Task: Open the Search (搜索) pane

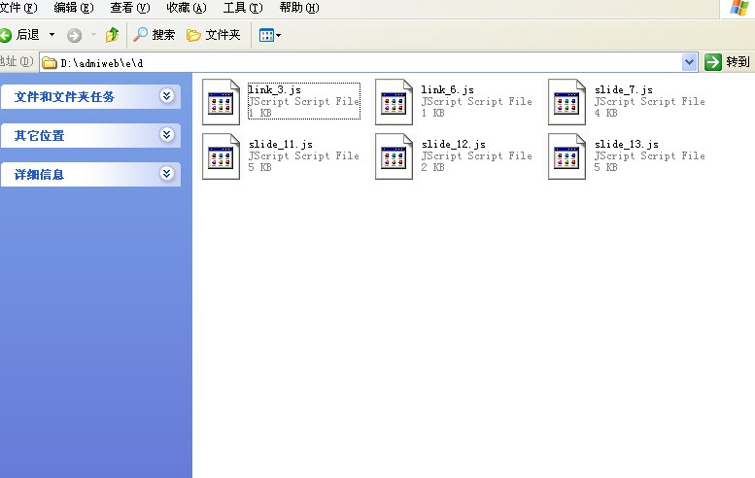Action: (x=154, y=35)
